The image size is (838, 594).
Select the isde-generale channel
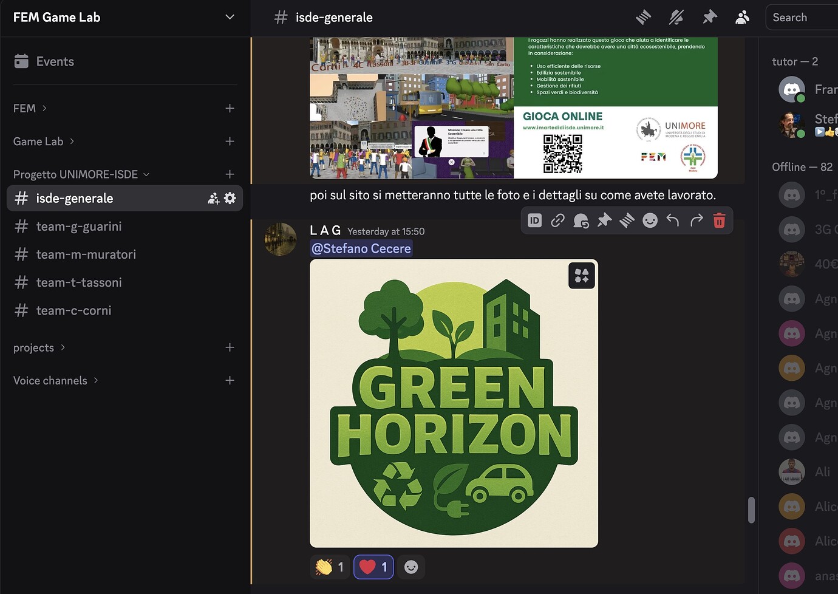(x=124, y=198)
